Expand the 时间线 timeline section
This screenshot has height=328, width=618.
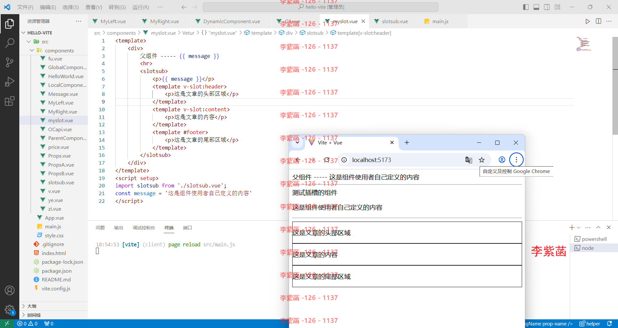tap(53, 315)
